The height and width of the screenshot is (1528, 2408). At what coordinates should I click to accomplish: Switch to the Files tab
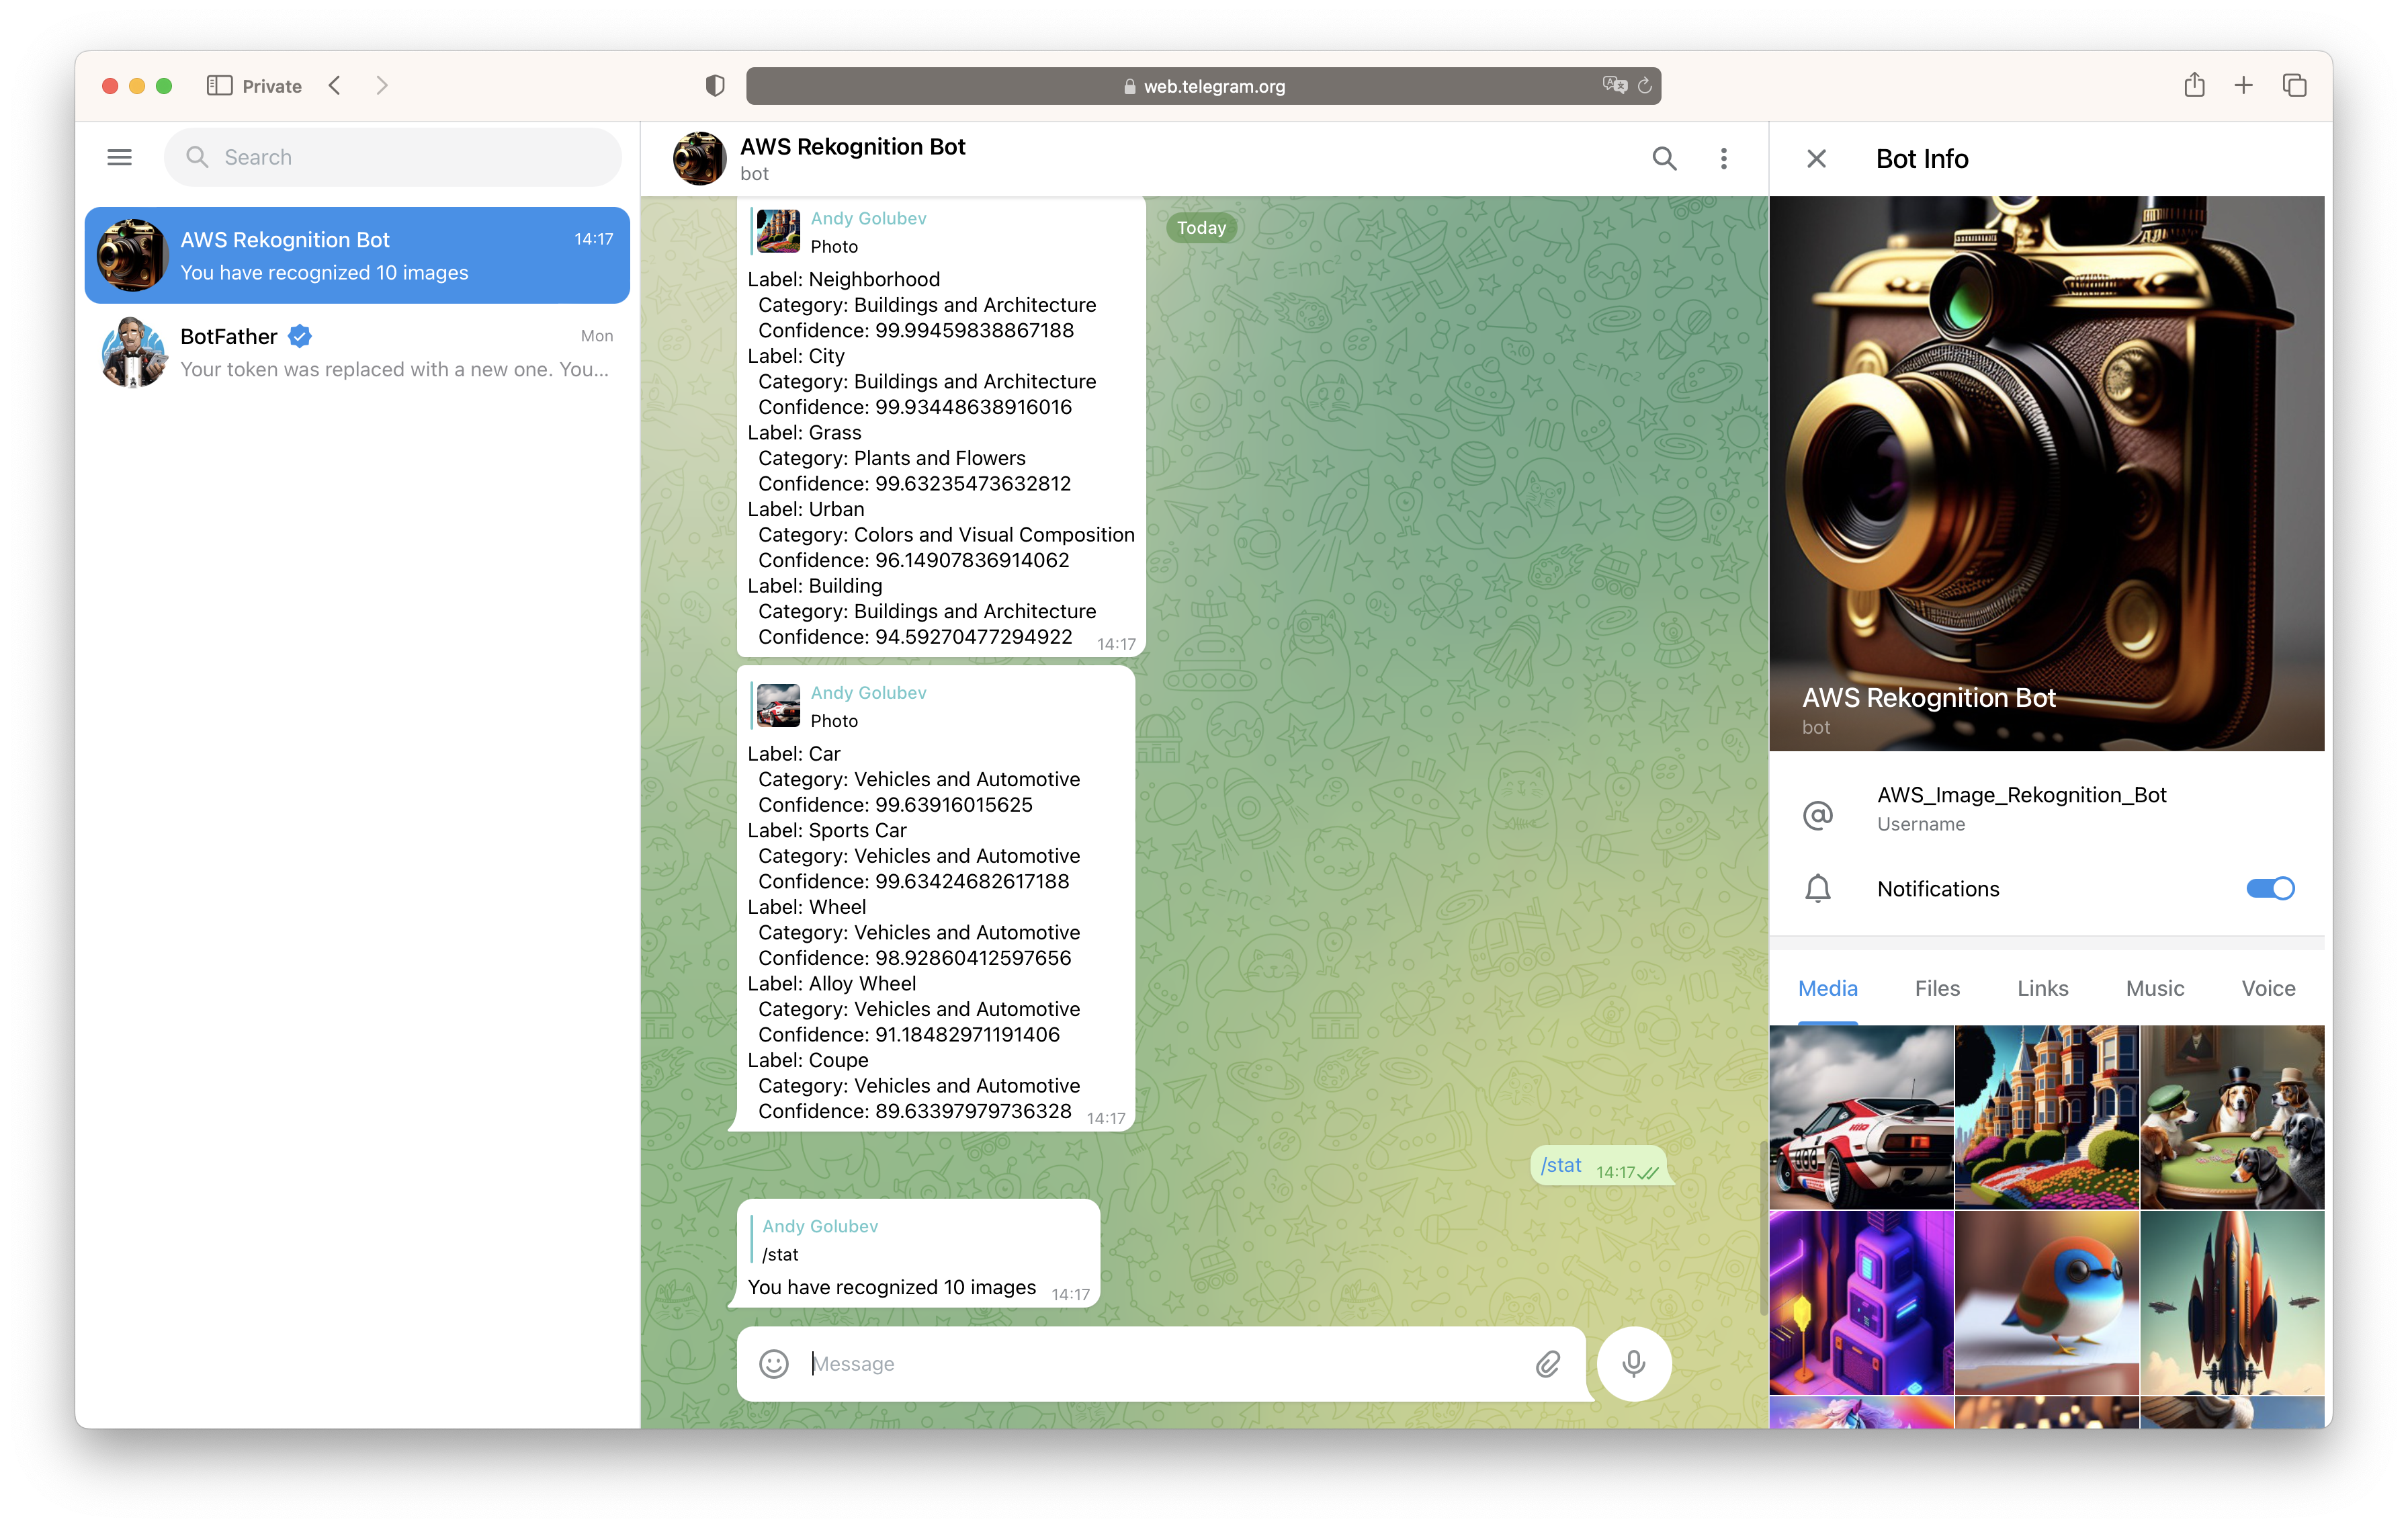click(1936, 988)
